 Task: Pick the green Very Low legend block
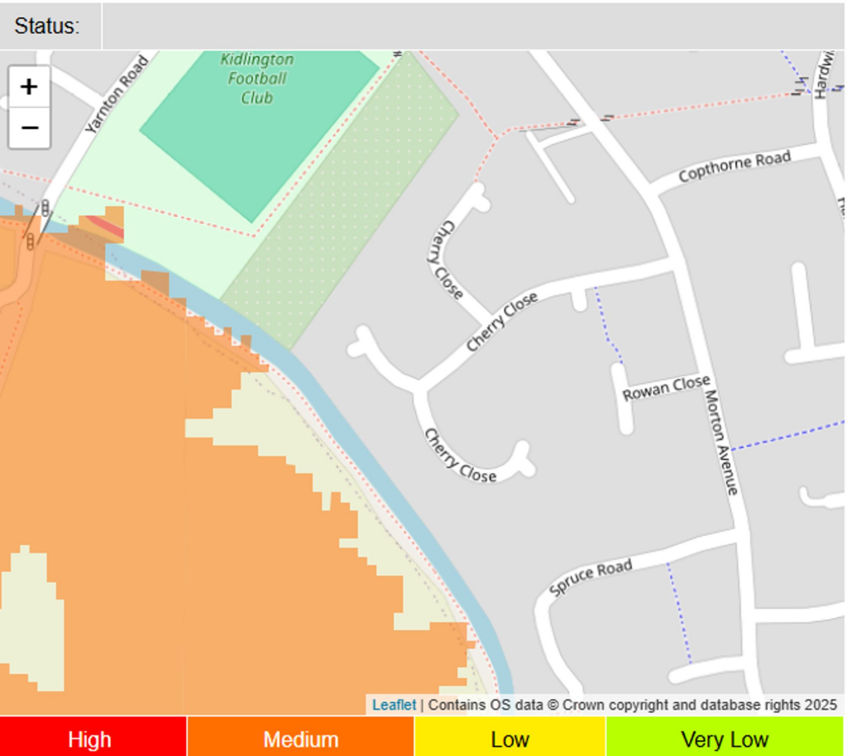tap(725, 738)
